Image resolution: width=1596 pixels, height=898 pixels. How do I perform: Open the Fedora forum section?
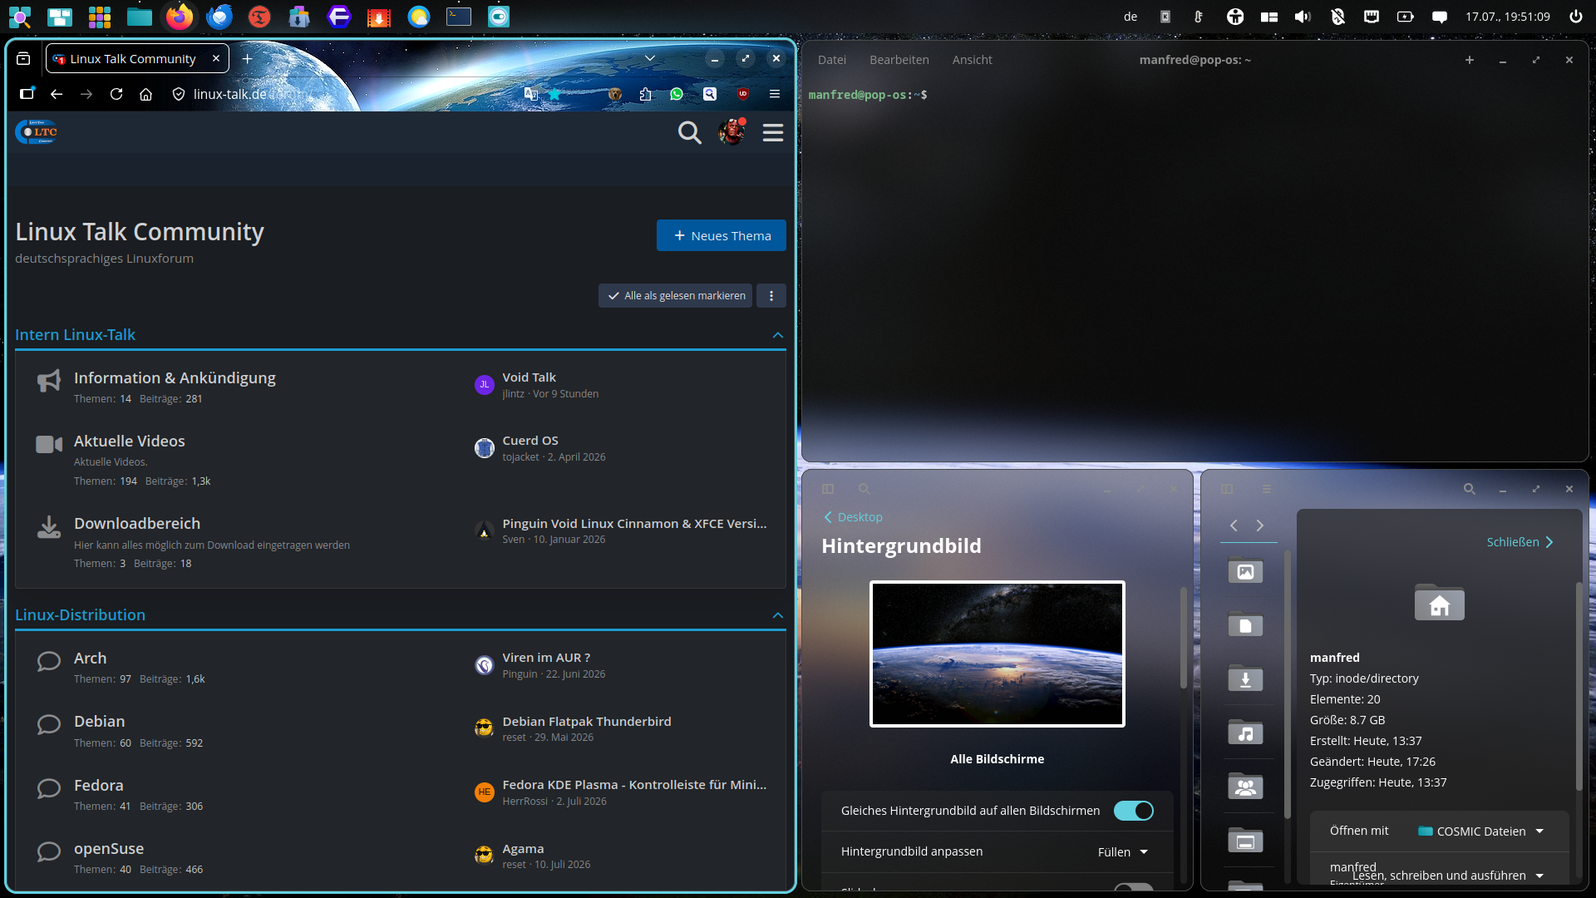click(98, 786)
